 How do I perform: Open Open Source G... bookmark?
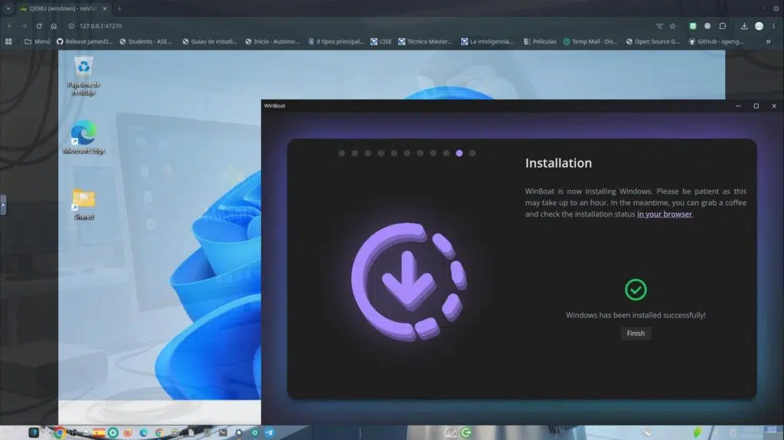click(x=653, y=41)
